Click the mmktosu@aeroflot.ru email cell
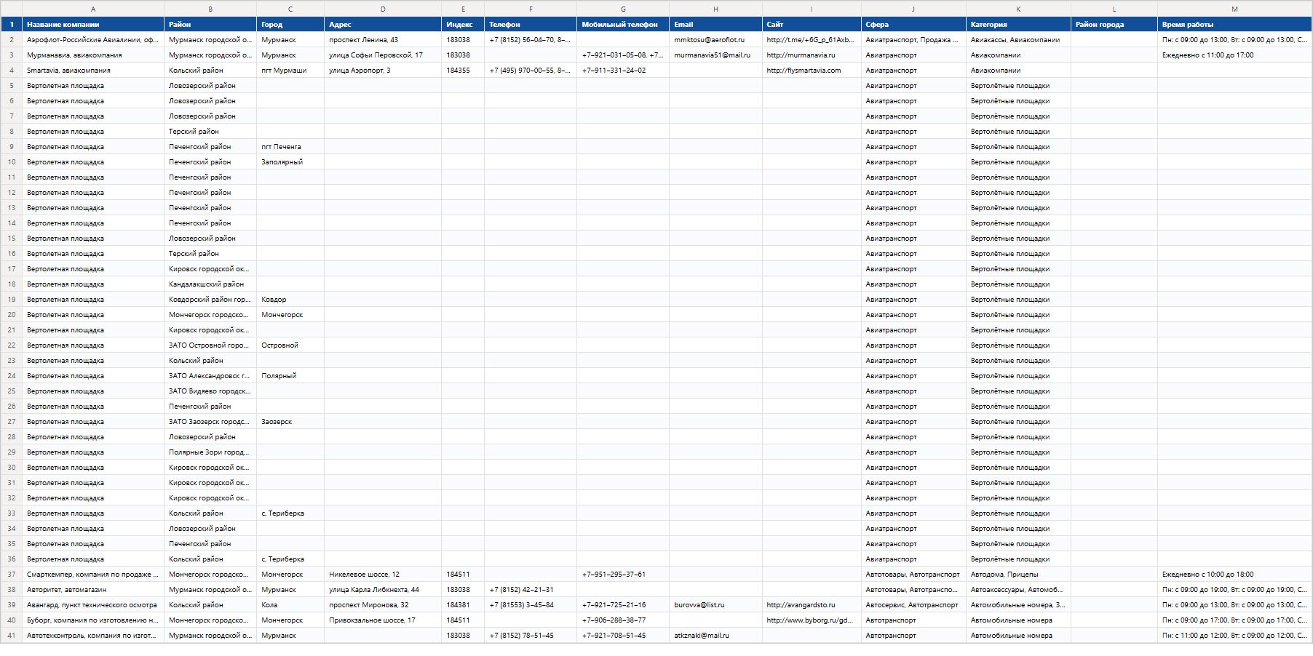1313x656 pixels. 715,40
